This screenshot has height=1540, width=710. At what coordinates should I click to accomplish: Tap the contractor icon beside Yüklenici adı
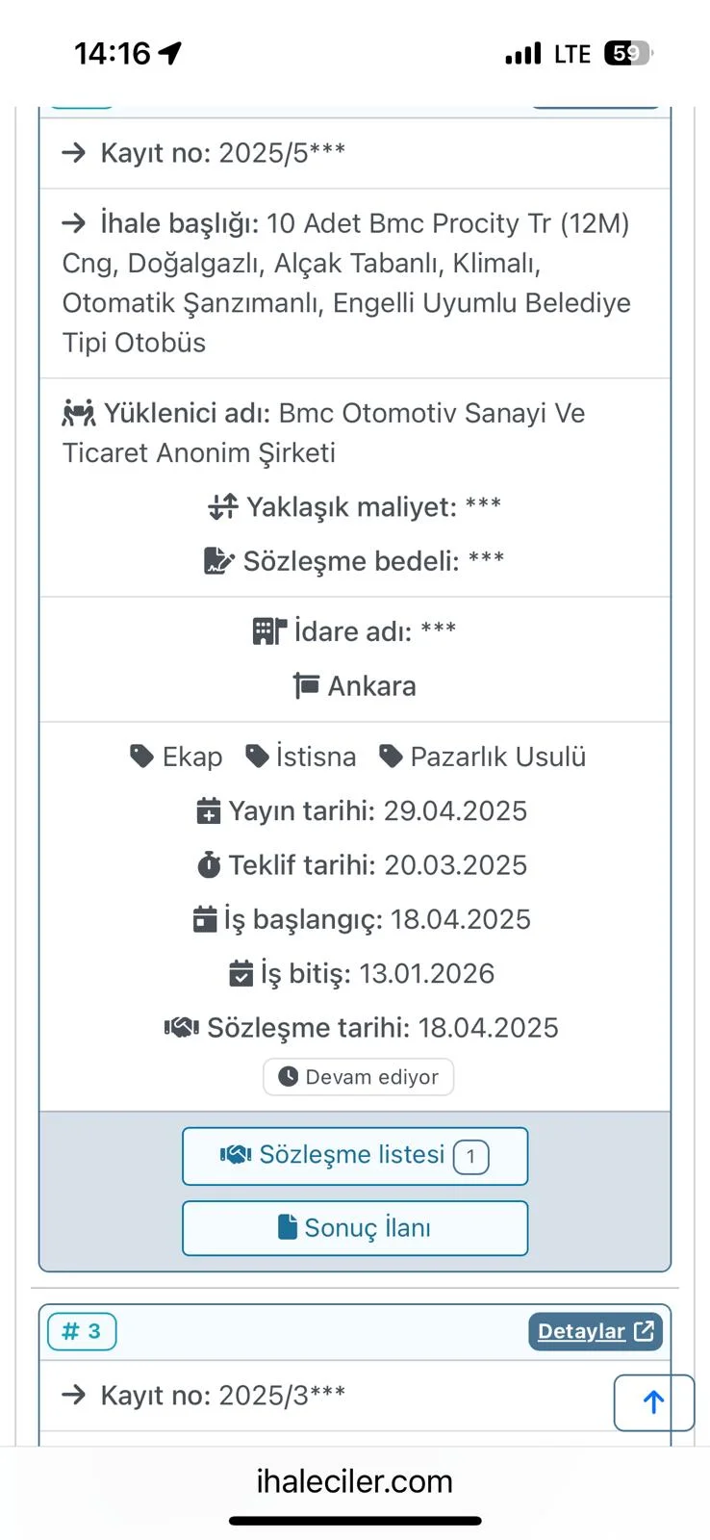click(x=79, y=413)
